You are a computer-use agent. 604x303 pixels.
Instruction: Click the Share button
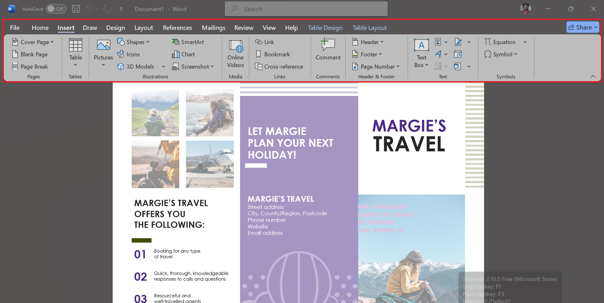[582, 27]
